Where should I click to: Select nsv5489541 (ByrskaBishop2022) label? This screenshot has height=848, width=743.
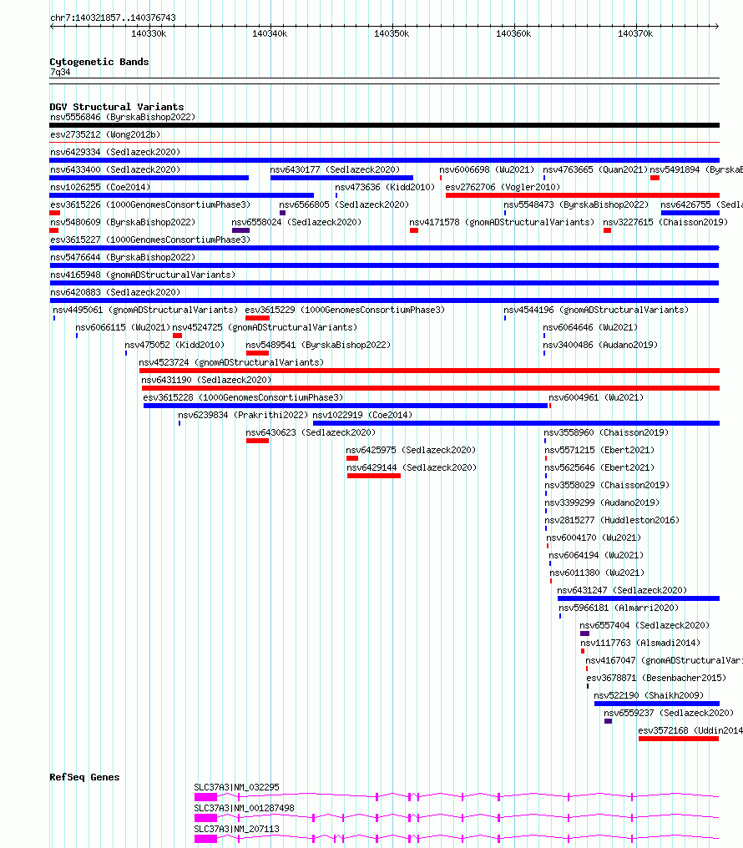(x=318, y=345)
